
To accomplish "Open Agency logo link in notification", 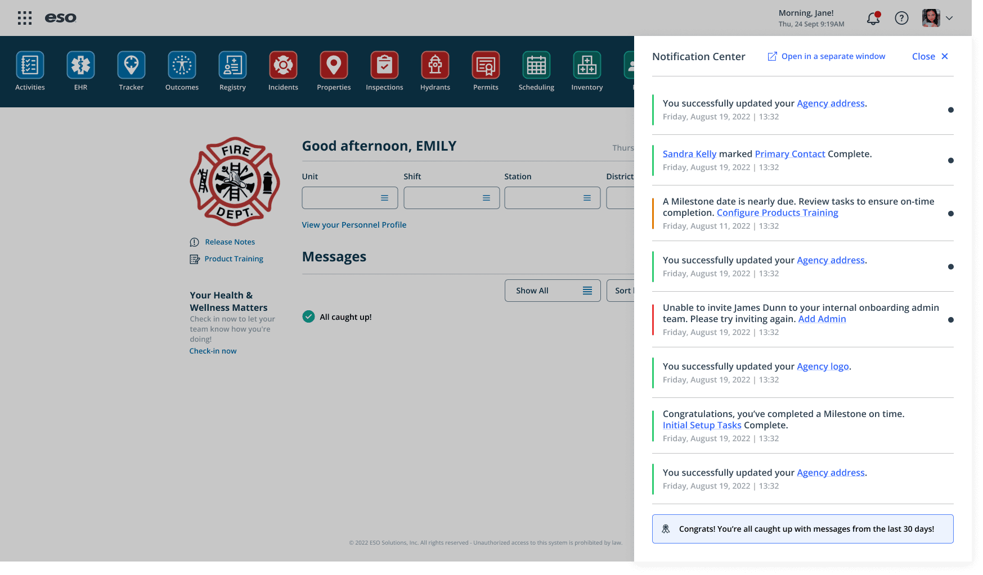I will click(823, 366).
